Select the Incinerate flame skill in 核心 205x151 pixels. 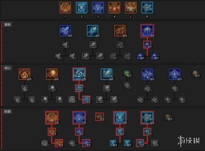tap(25, 74)
